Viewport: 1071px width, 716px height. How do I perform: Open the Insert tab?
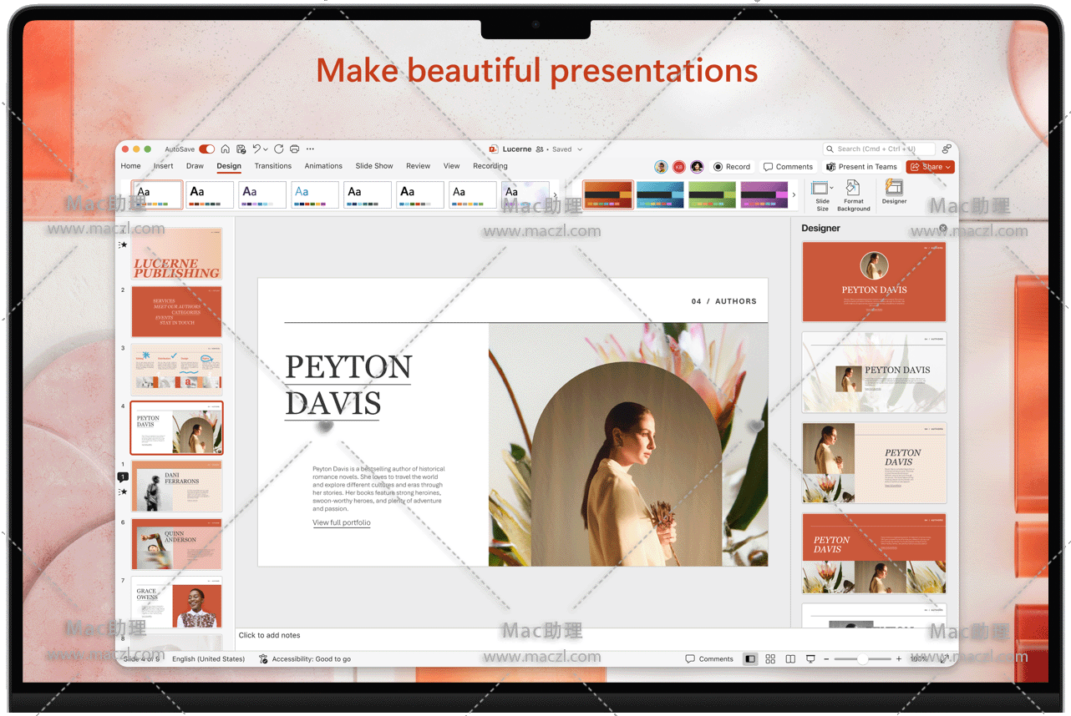coord(164,166)
